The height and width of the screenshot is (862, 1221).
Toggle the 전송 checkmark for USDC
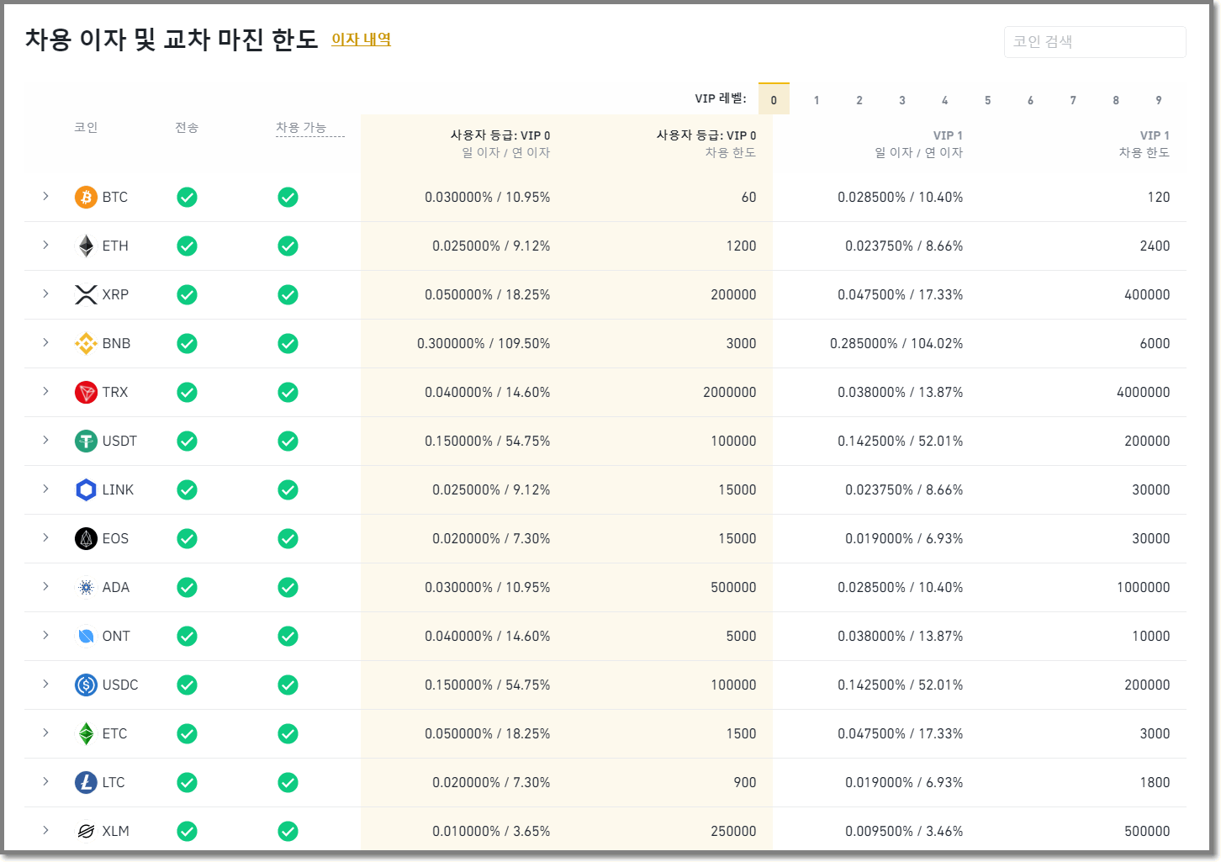[187, 685]
